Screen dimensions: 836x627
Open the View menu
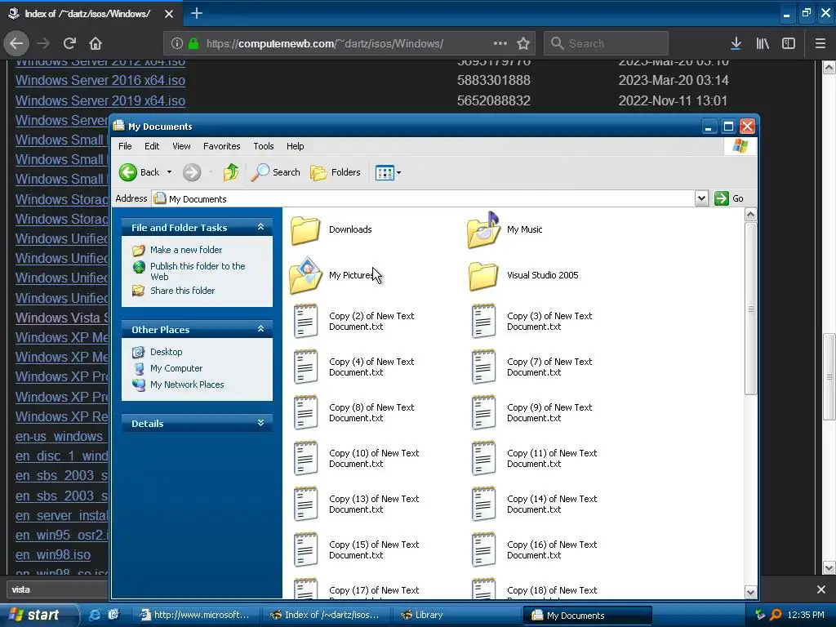(181, 146)
